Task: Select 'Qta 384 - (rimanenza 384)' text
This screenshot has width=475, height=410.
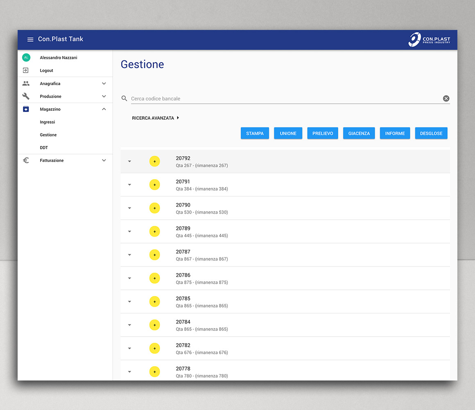Action: pyautogui.click(x=202, y=189)
